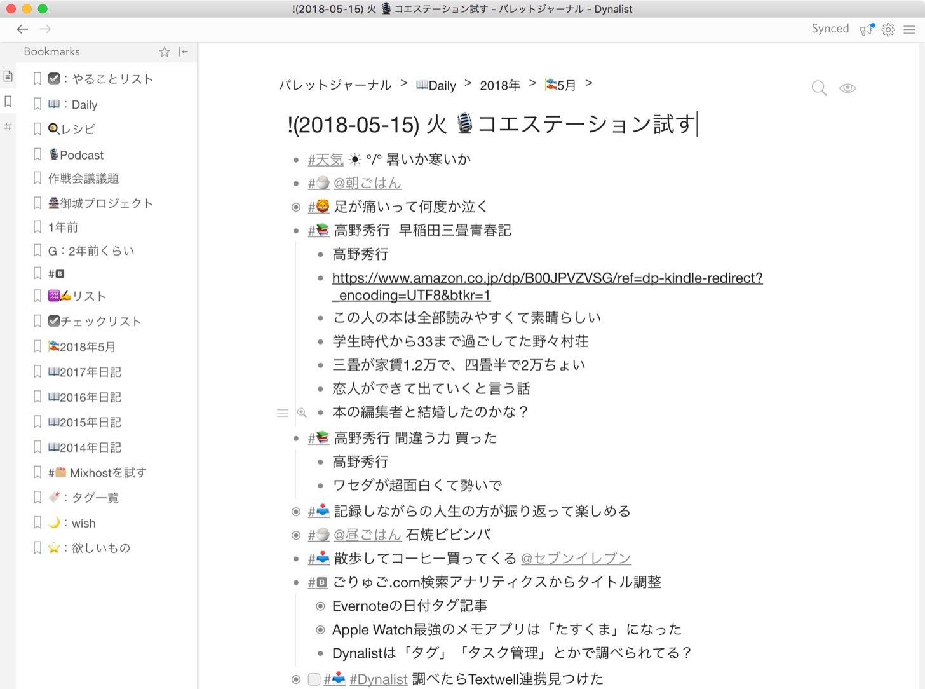Toggle the eye visibility icon
Screen dimensions: 925x689
tap(847, 88)
